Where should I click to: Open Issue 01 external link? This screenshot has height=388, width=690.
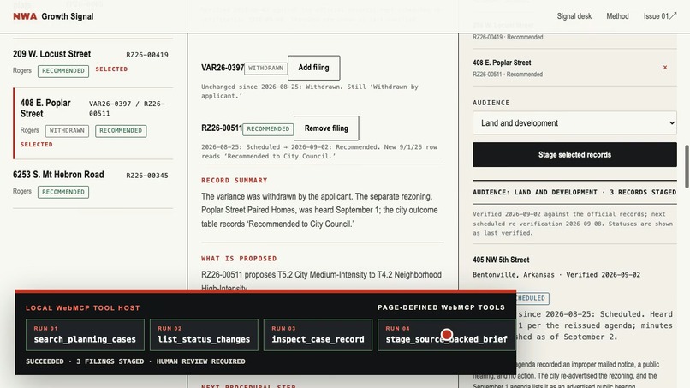pyautogui.click(x=660, y=16)
